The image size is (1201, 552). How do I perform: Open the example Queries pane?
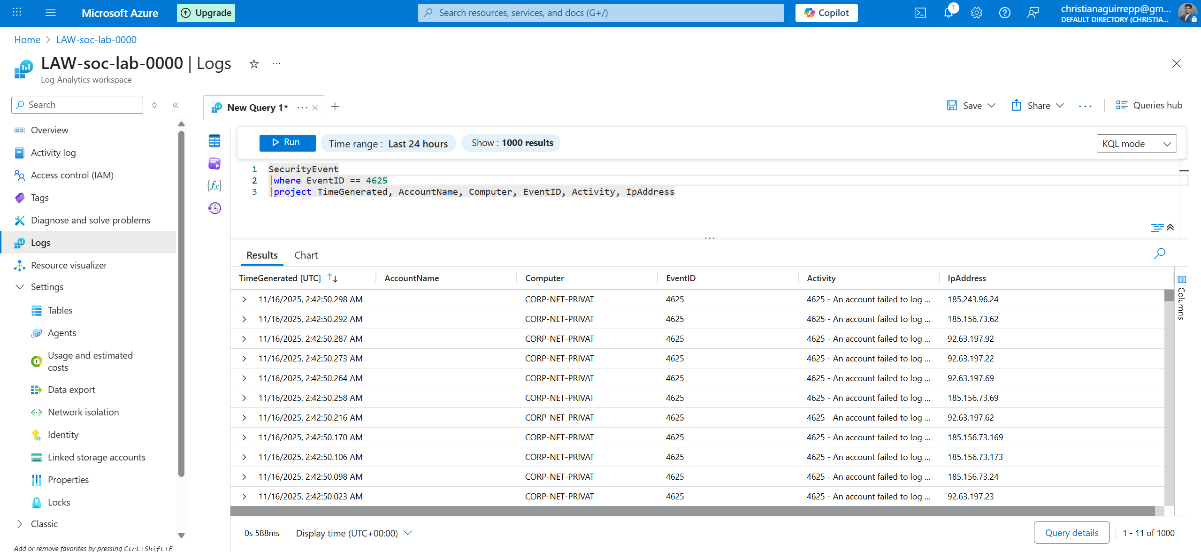coord(214,163)
